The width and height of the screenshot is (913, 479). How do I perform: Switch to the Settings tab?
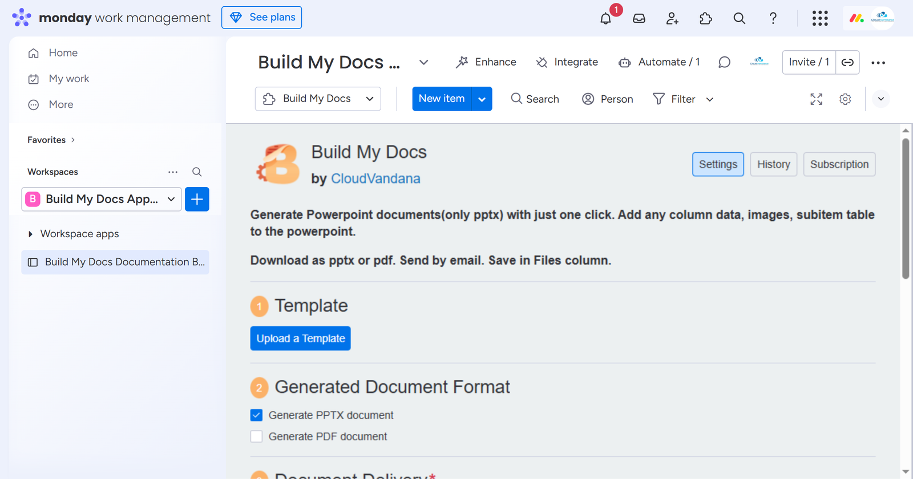(718, 164)
